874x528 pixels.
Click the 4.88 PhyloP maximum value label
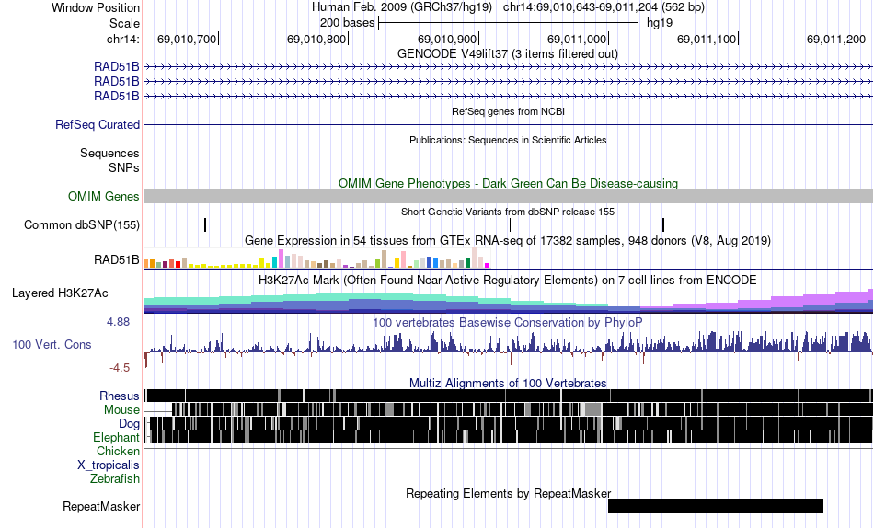point(118,322)
